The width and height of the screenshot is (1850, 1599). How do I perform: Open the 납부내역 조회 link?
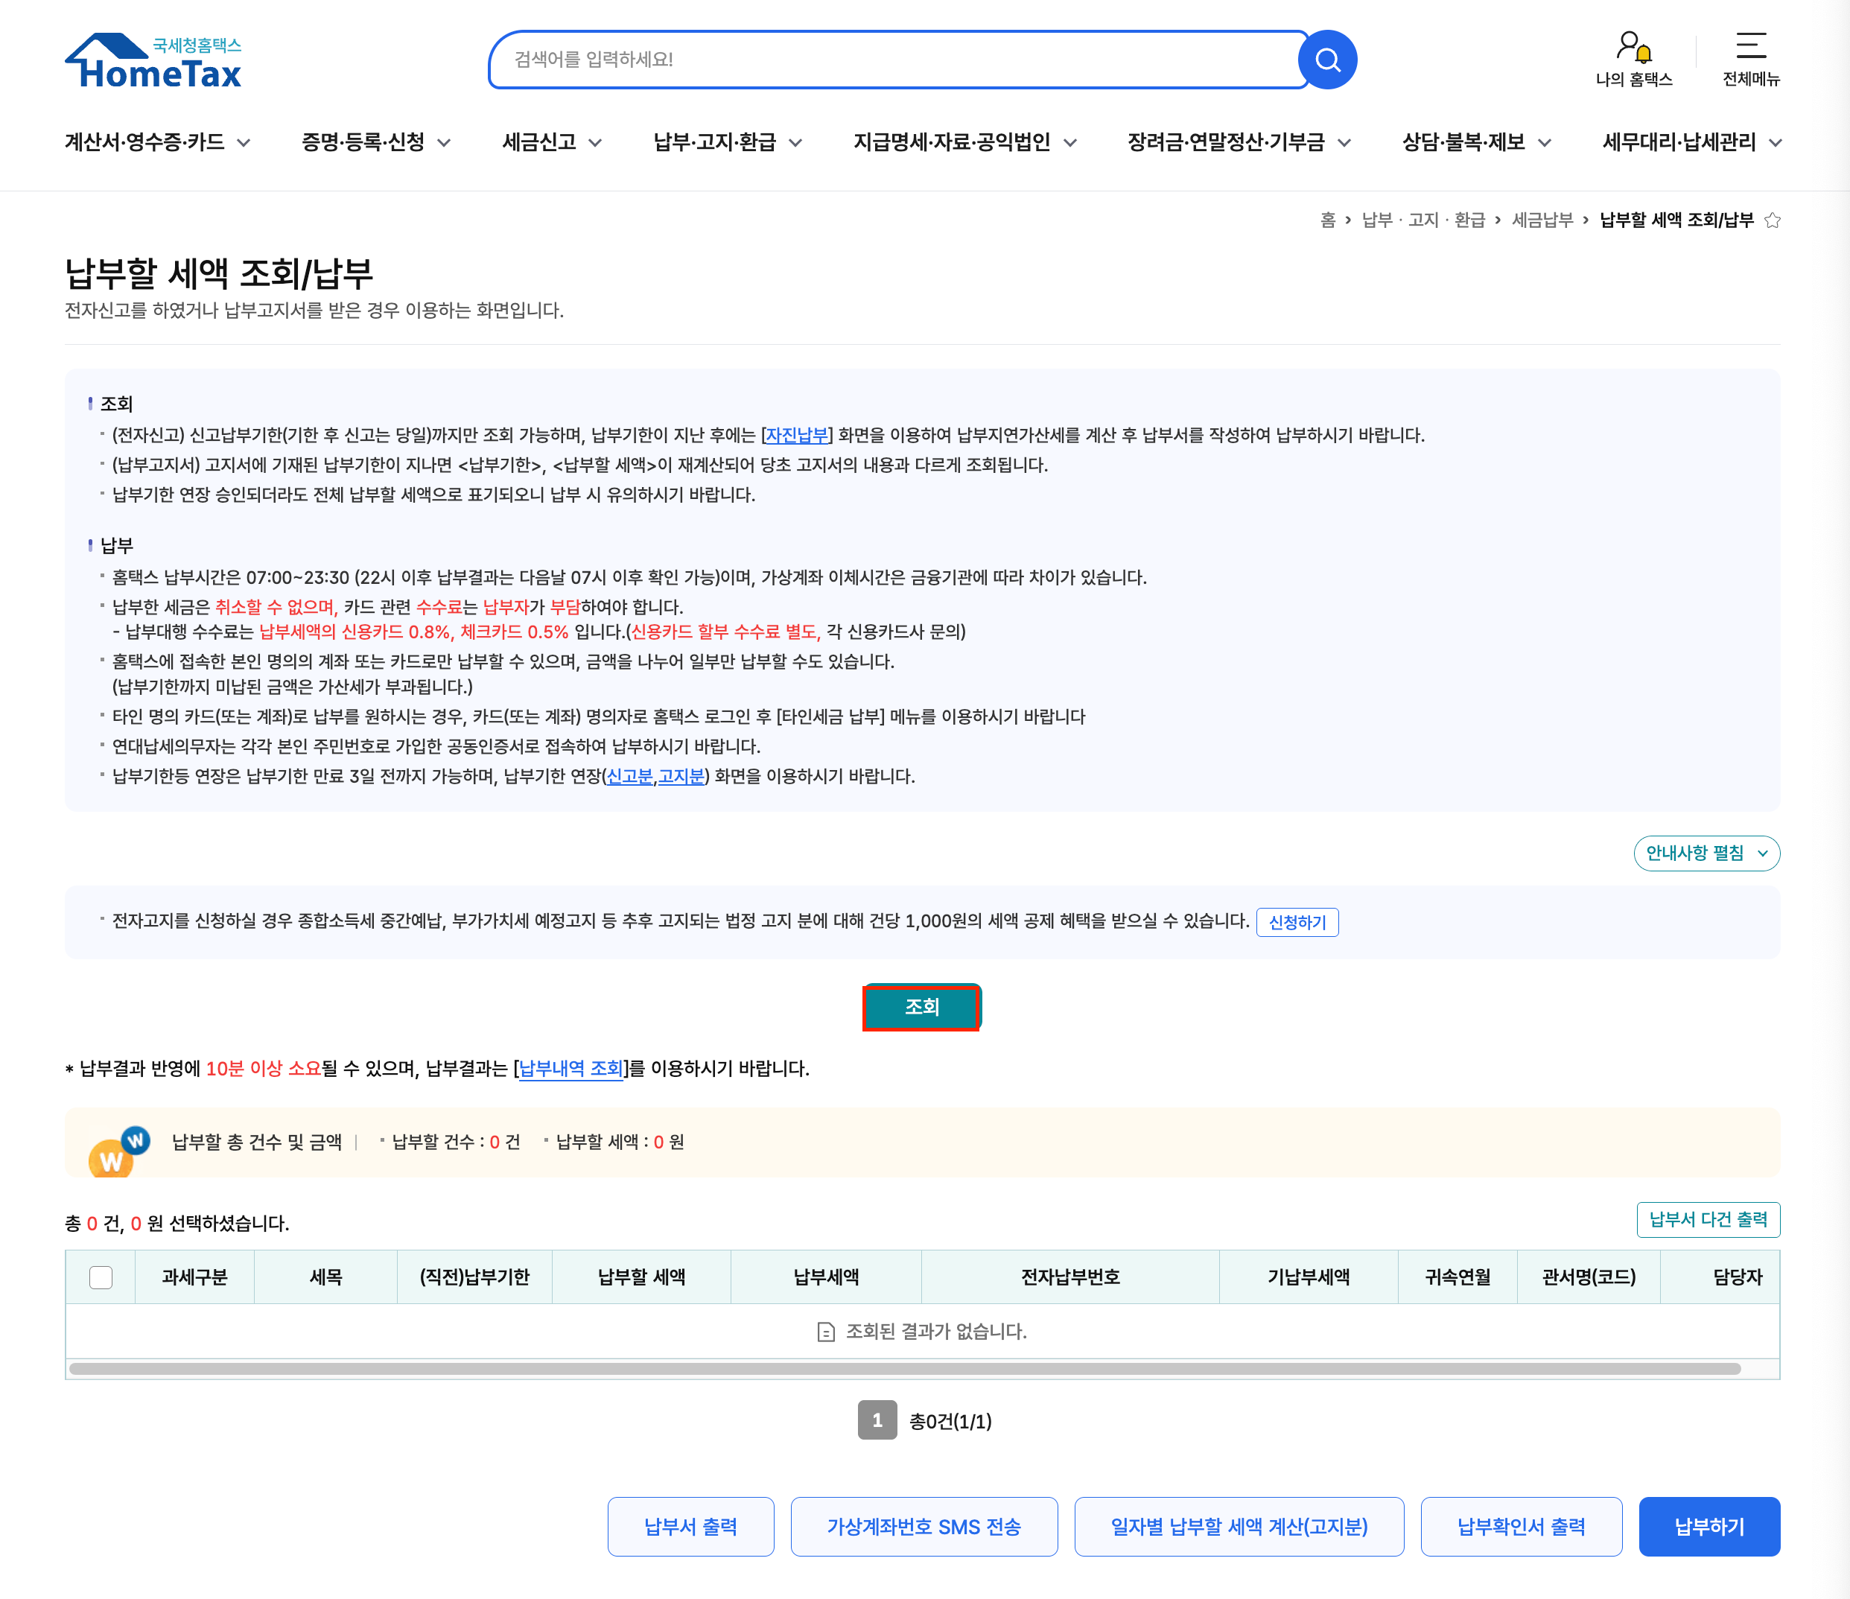[x=570, y=1069]
